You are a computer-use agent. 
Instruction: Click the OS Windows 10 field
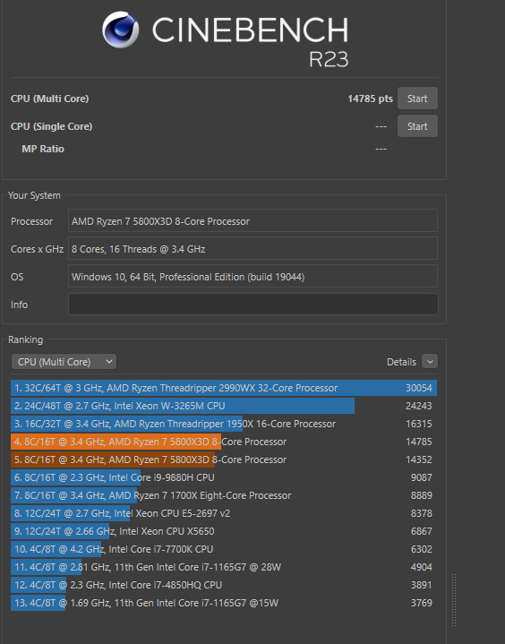pos(252,277)
